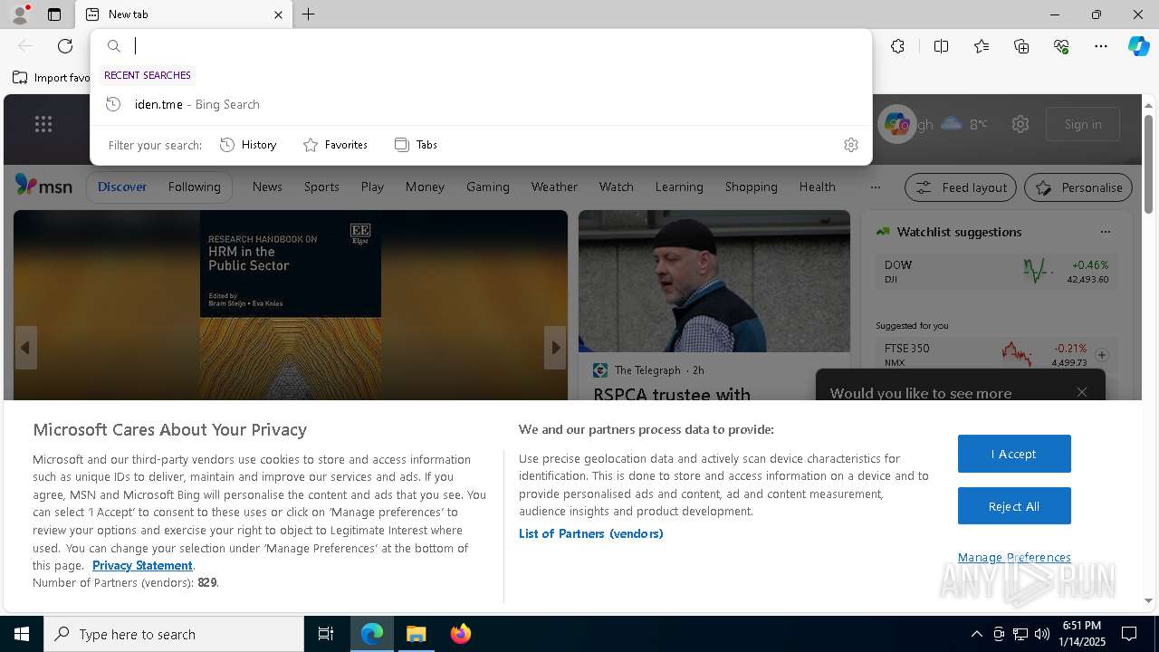Click the browser refresh button
Viewport: 1159px width, 652px height.
65,46
